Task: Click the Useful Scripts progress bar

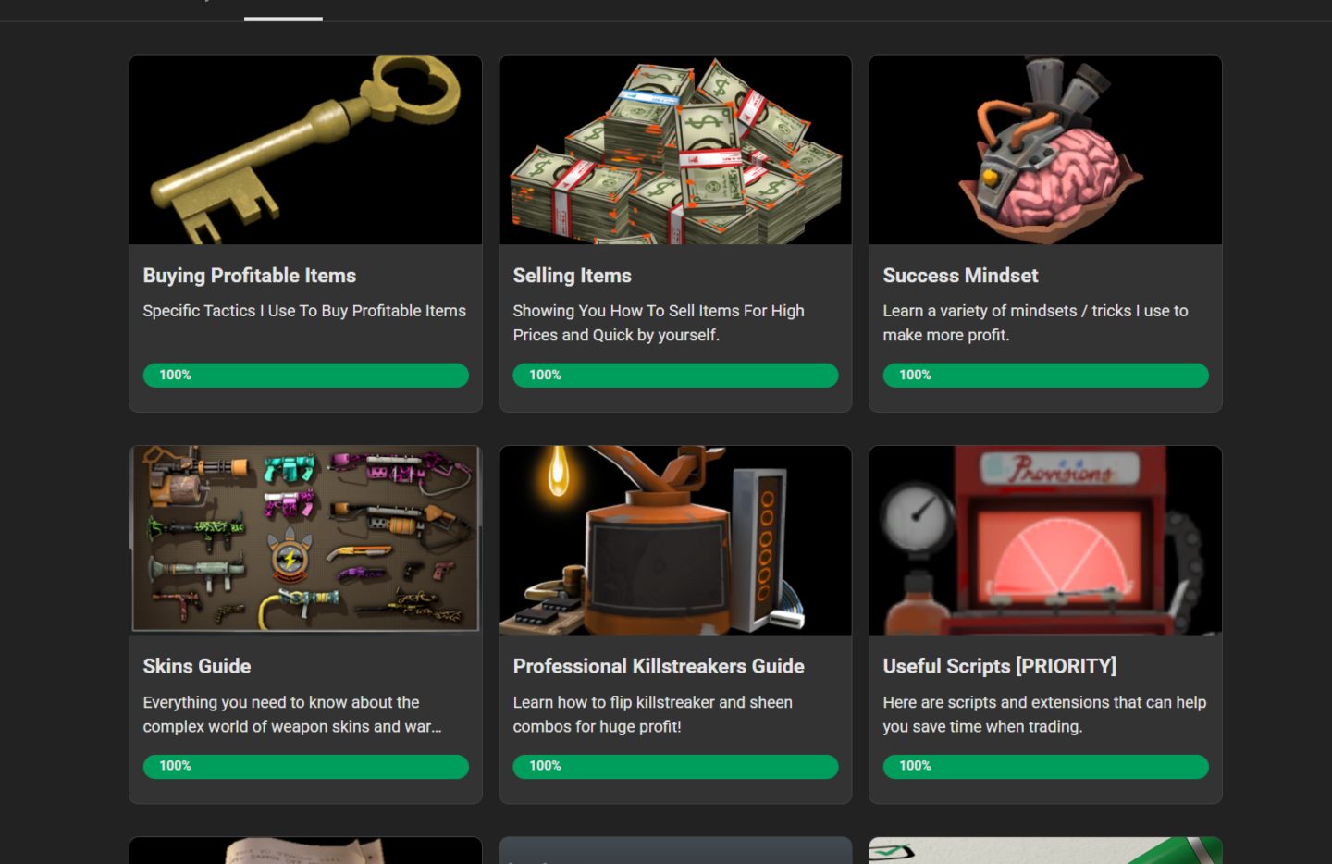Action: coord(1046,766)
